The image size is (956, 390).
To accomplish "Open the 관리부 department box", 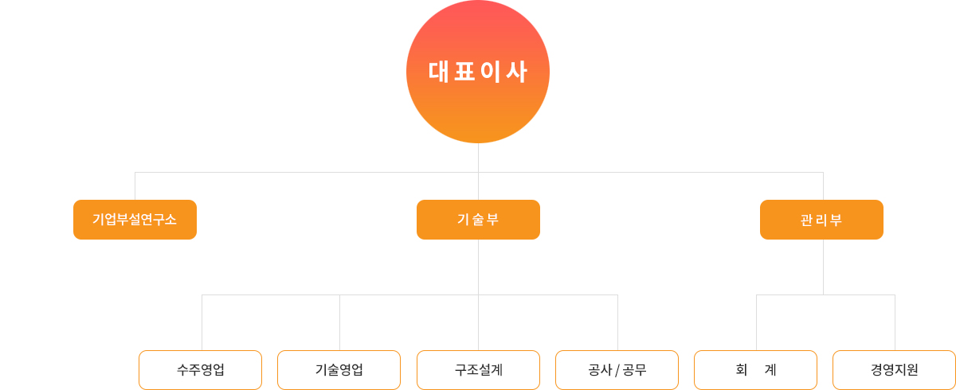I will pyautogui.click(x=821, y=220).
